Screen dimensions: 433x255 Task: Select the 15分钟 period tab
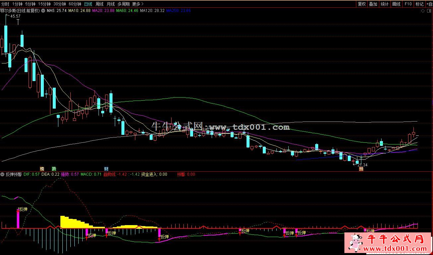point(44,4)
